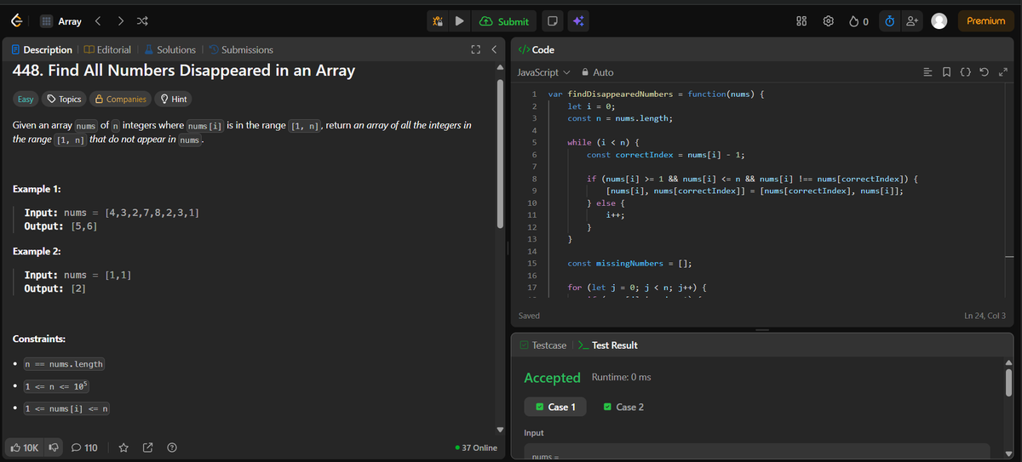Switch to the Test Result tab

tap(608, 345)
